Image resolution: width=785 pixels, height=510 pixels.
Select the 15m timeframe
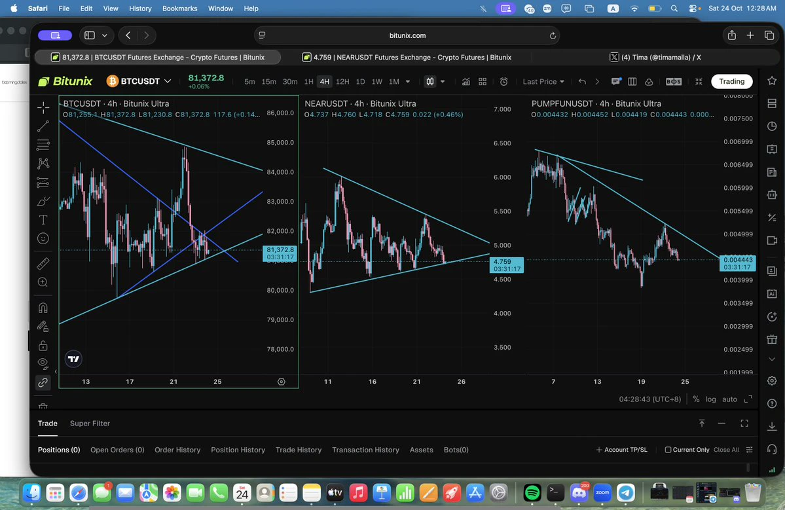click(269, 82)
